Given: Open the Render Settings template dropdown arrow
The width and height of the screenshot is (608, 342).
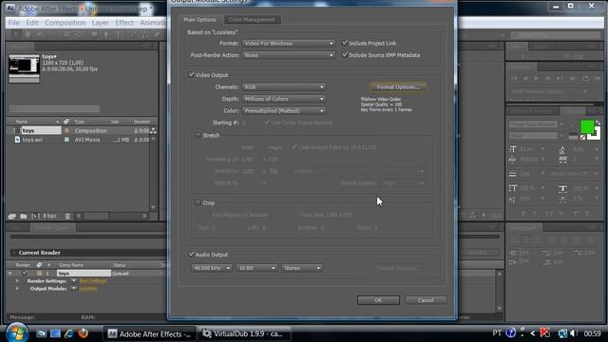Looking at the screenshot, I should click(74, 281).
